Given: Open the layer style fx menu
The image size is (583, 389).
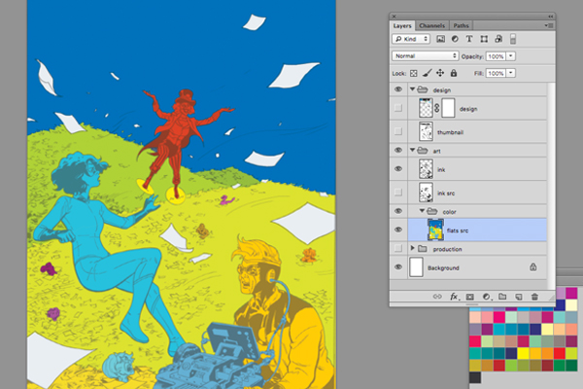Looking at the screenshot, I should (454, 297).
